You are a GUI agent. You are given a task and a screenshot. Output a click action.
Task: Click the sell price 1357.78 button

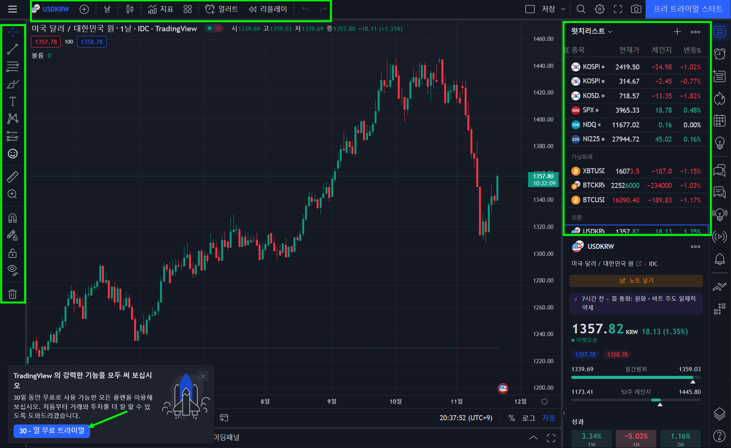(x=46, y=42)
